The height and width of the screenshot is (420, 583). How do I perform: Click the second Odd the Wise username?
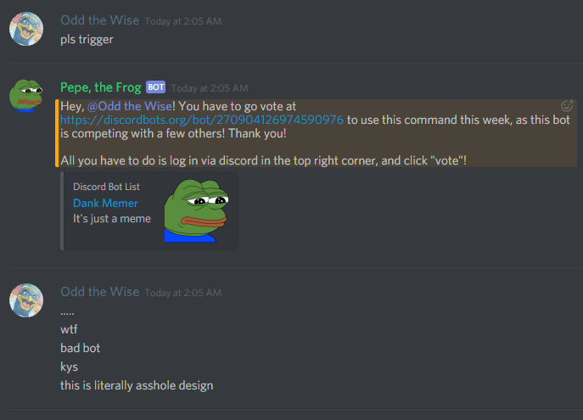click(99, 292)
